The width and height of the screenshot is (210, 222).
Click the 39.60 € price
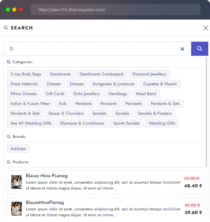click(193, 212)
